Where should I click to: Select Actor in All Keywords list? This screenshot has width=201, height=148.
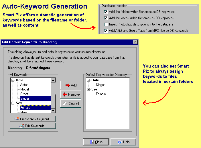(24, 85)
